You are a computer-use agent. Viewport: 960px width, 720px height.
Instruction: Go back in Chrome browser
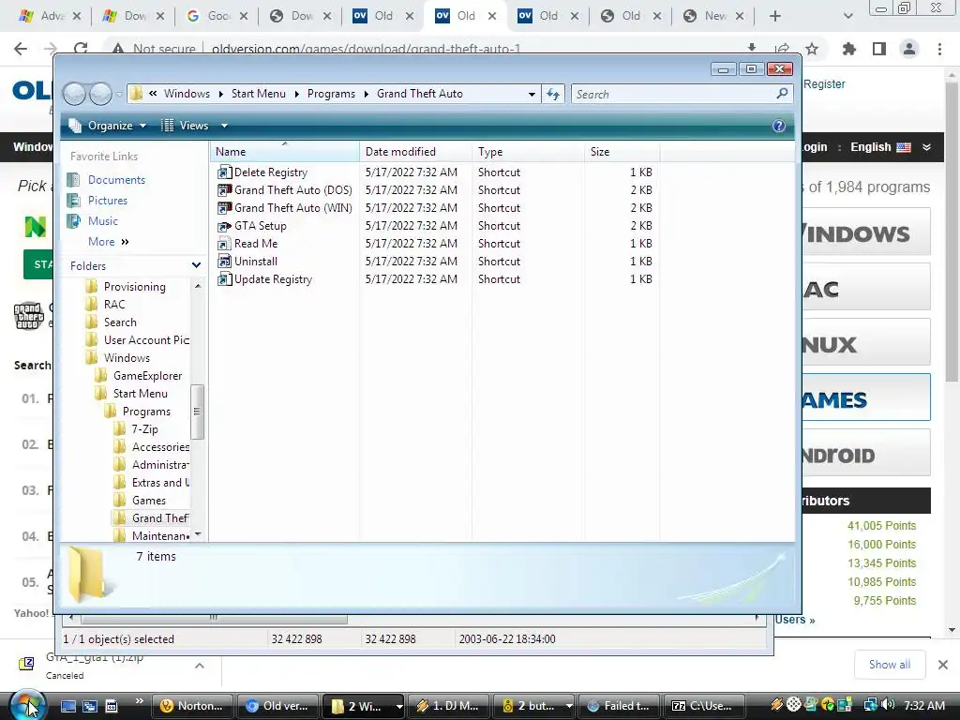coord(21,49)
